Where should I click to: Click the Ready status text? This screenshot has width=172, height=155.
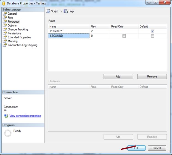tap(17, 131)
